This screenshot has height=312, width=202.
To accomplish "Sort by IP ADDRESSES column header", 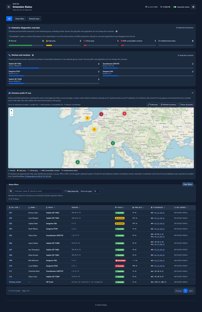I will [158, 208].
